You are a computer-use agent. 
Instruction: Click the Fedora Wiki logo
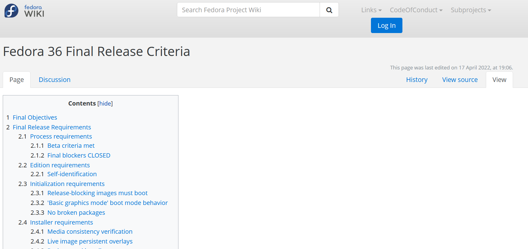(24, 11)
